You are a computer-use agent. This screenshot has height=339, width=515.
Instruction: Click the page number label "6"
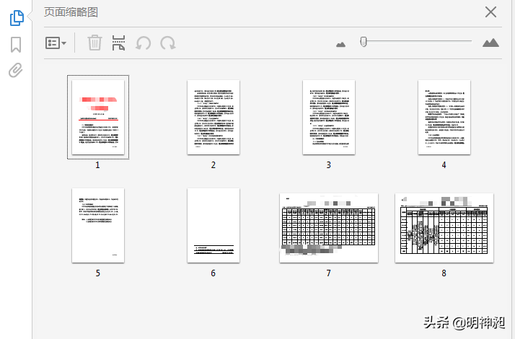(214, 273)
